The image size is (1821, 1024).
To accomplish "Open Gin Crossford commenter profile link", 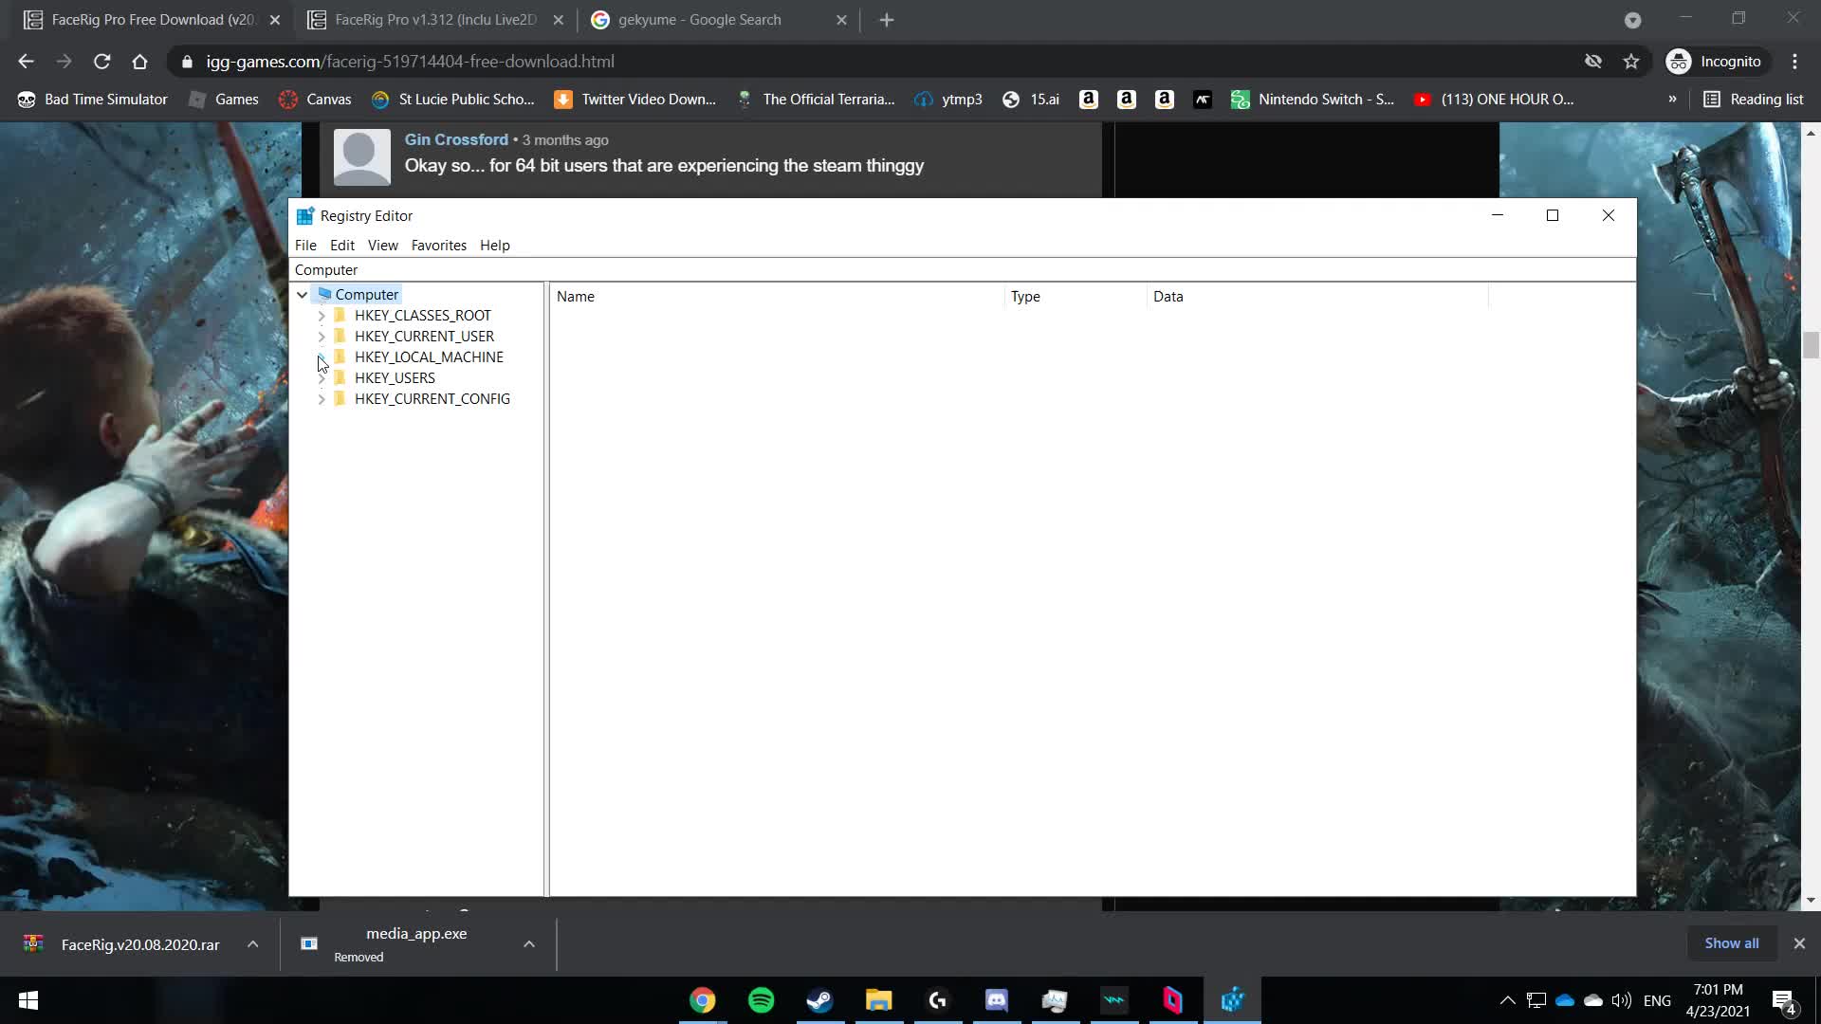I will [456, 139].
